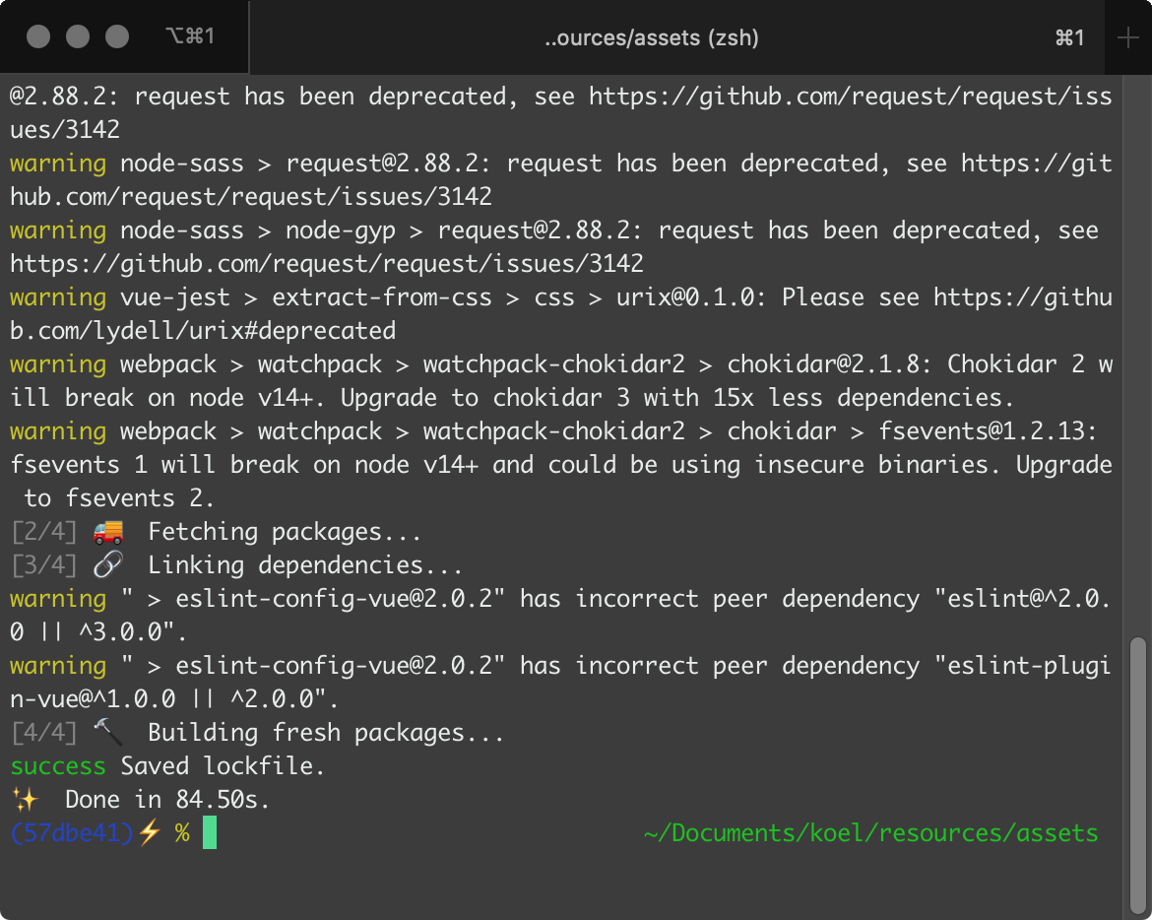Click the truck icon beside Fetching packages
1152x920 pixels.
pos(107,531)
